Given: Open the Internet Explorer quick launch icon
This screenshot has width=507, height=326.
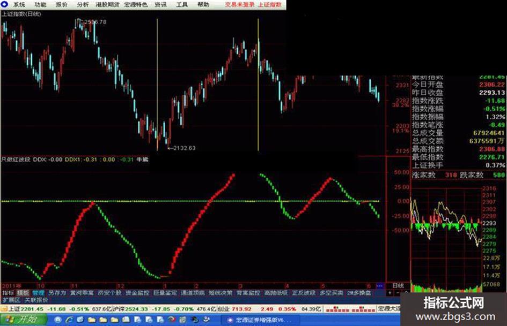Looking at the screenshot, I should point(69,320).
